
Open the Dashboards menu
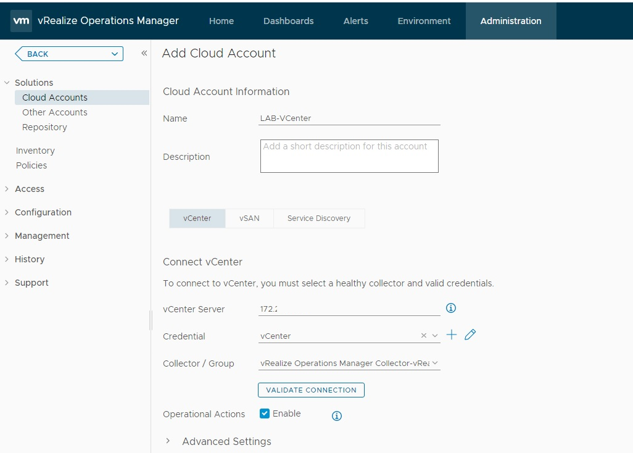click(x=288, y=21)
